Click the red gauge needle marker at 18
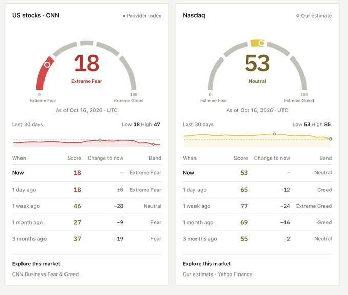 [x=47, y=65]
